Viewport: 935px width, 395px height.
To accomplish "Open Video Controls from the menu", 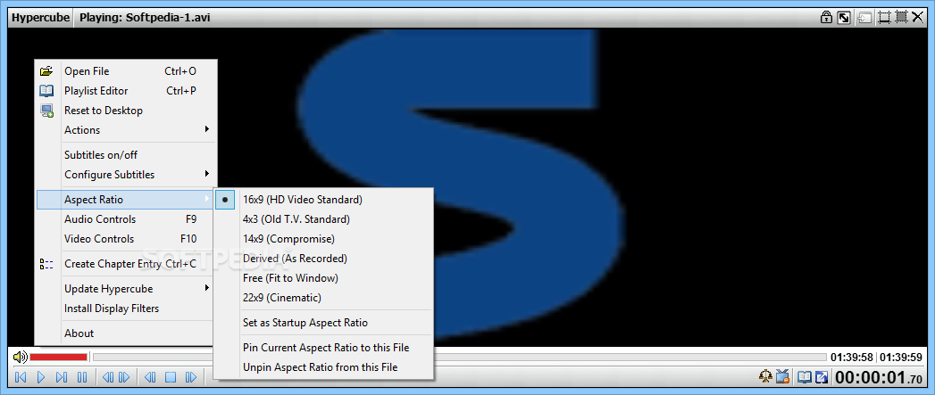I will [x=125, y=239].
